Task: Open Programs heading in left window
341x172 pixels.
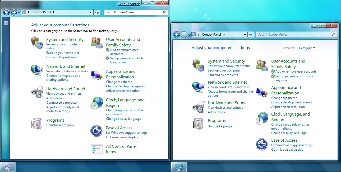Action: click(55, 120)
